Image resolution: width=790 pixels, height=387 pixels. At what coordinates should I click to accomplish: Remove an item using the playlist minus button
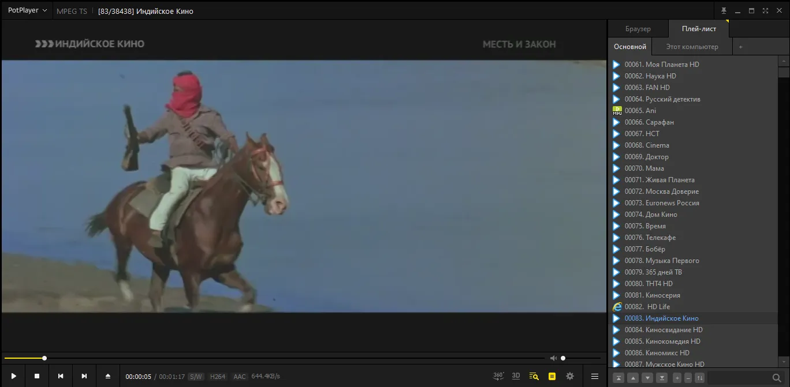click(x=688, y=378)
